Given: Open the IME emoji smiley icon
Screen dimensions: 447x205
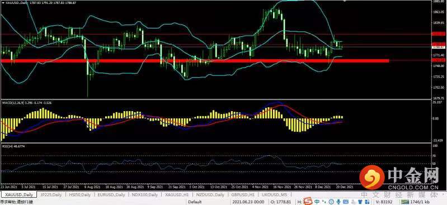Looking at the screenshot, I should pos(331,202).
